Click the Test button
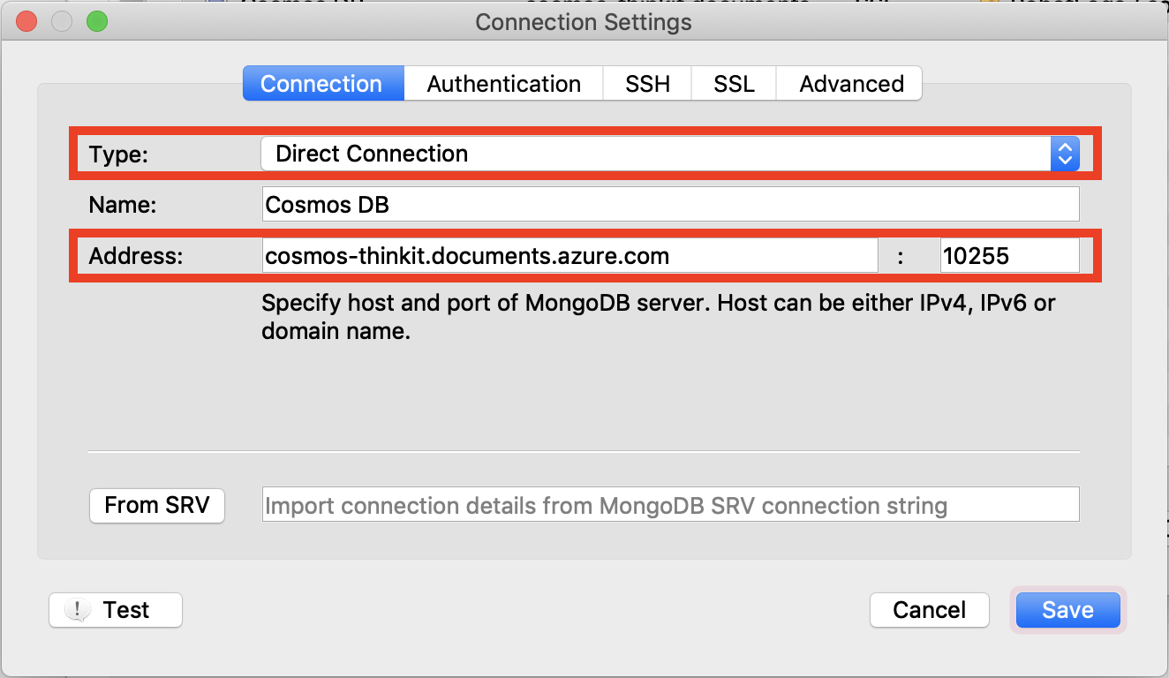This screenshot has width=1169, height=678. [116, 610]
